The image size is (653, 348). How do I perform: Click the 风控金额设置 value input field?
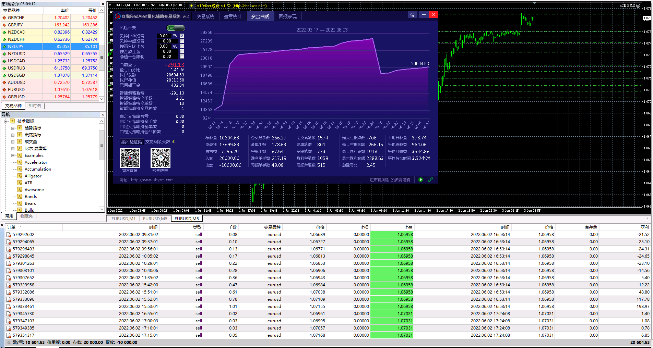point(167,41)
